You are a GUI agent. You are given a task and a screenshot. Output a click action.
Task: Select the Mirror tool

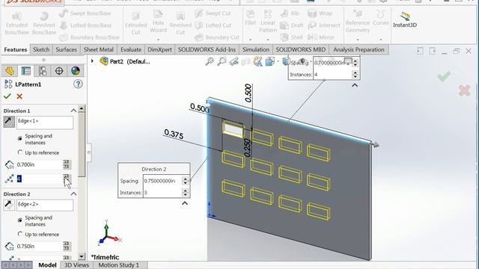tap(321, 37)
